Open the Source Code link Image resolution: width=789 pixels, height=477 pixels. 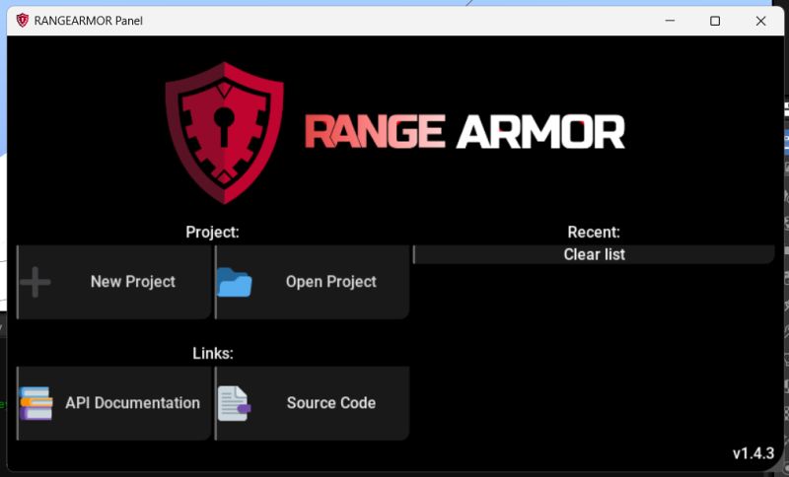pyautogui.click(x=312, y=403)
